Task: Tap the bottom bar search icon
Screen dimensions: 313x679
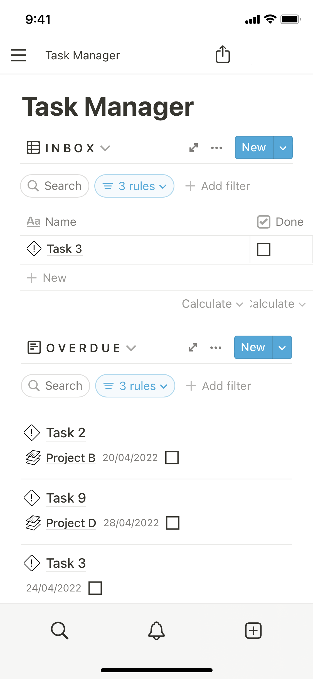Action: (60, 630)
